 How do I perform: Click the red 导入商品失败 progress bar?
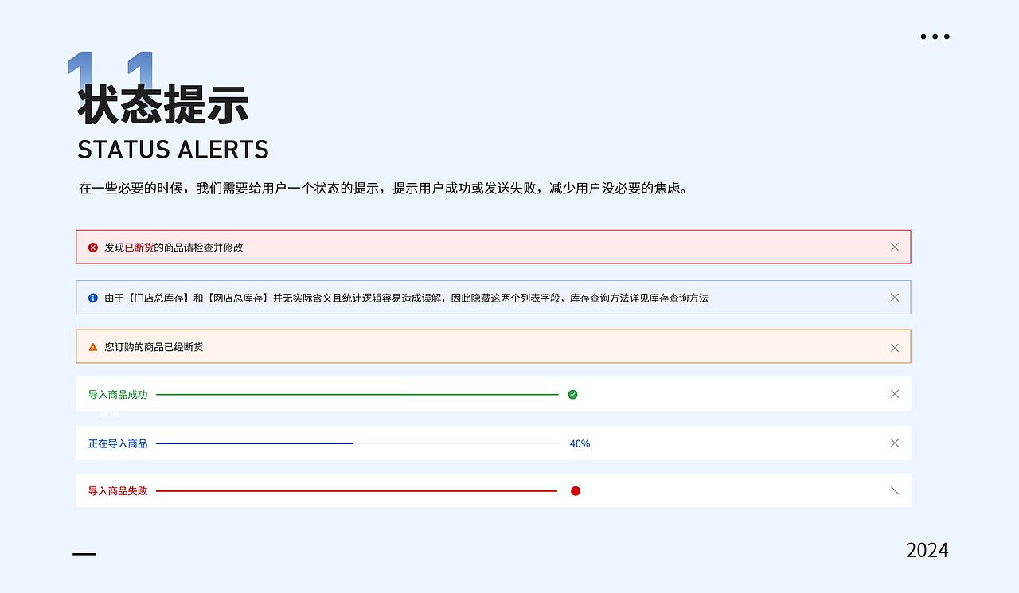357,491
